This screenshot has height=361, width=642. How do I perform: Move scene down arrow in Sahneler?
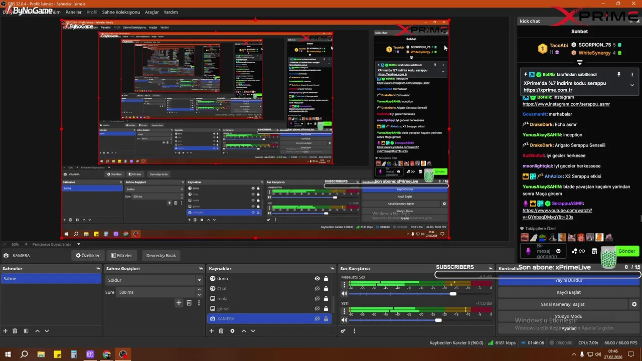[x=47, y=331]
